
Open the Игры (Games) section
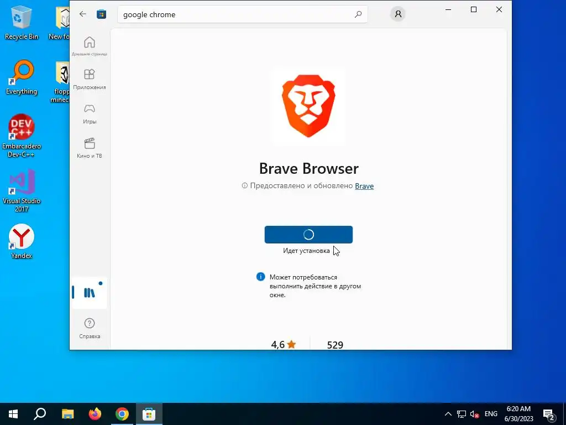pyautogui.click(x=90, y=114)
